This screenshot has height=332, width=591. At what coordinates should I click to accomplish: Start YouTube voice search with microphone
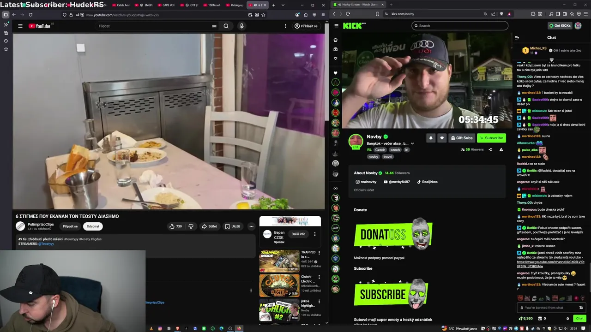click(241, 26)
